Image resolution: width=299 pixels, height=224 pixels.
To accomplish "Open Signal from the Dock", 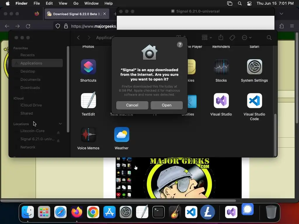I will pos(248,209).
